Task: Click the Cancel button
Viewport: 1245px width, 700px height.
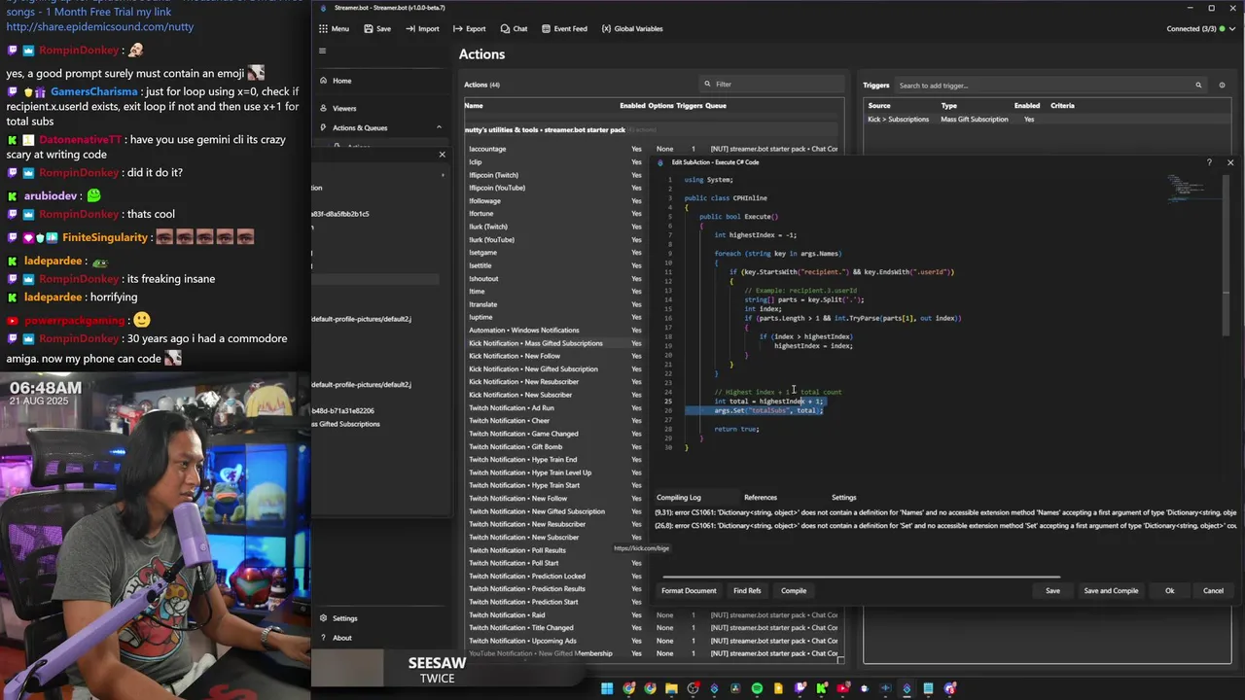Action: pyautogui.click(x=1213, y=591)
